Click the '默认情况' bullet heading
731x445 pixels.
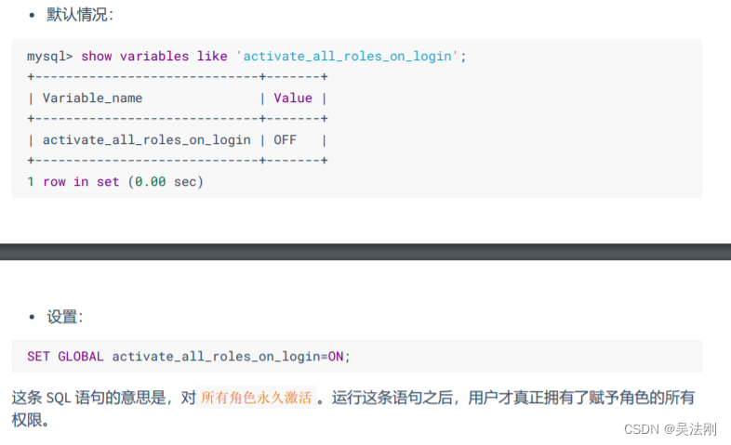tap(80, 15)
